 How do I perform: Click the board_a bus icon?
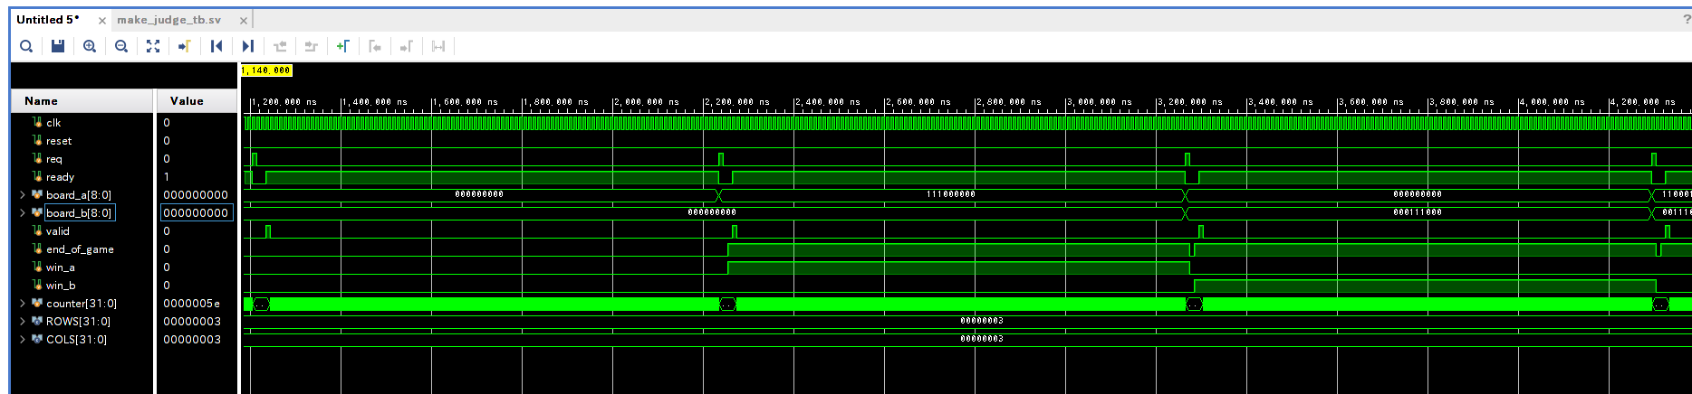pos(37,194)
